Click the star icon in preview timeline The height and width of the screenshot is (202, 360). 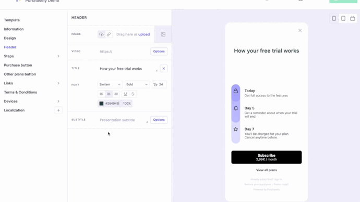pyautogui.click(x=235, y=130)
